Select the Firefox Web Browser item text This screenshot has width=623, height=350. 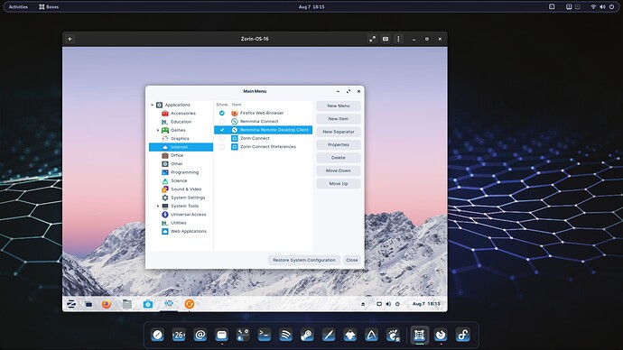[262, 113]
